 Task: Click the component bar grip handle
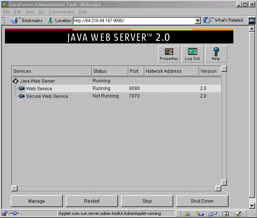coord(178,213)
